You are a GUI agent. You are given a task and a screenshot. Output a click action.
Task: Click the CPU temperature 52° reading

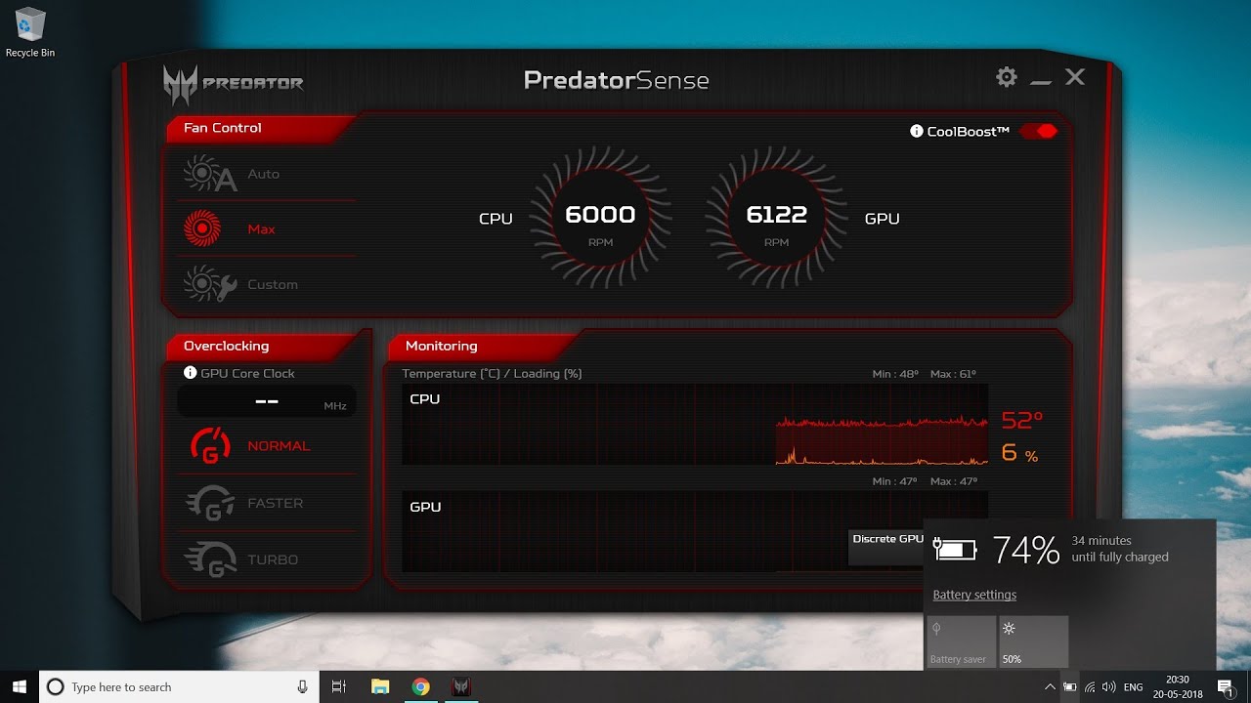pos(1022,421)
